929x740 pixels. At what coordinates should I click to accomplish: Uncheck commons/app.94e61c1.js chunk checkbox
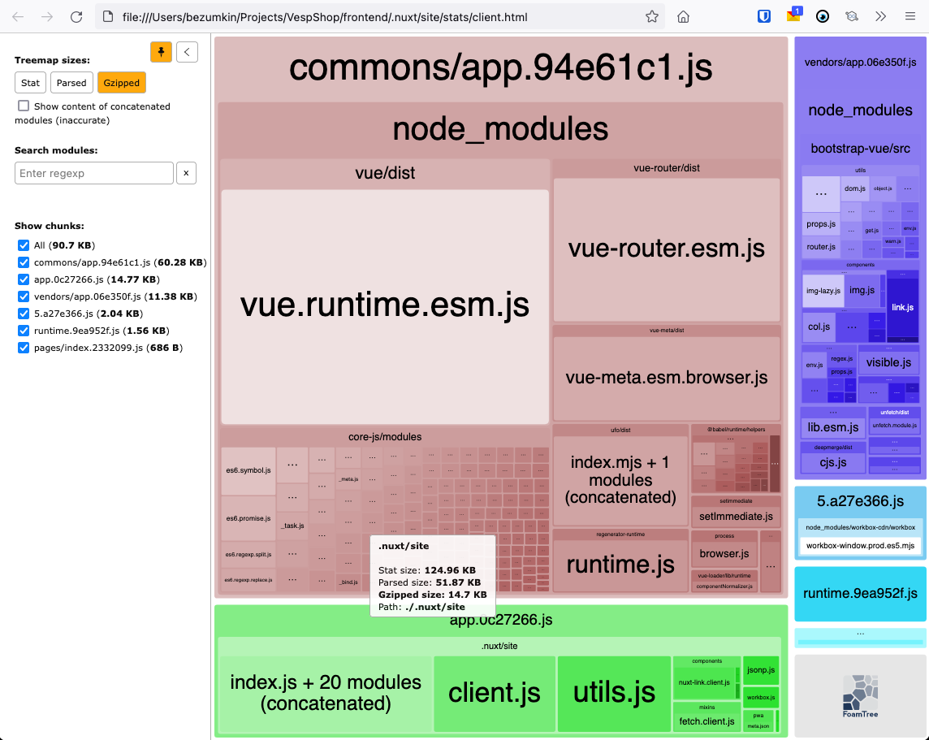click(x=24, y=262)
